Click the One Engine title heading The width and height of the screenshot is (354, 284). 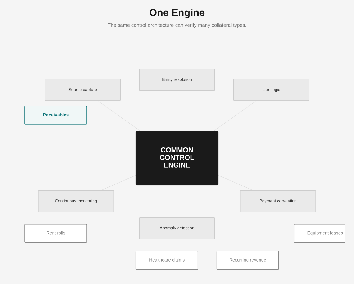177,13
